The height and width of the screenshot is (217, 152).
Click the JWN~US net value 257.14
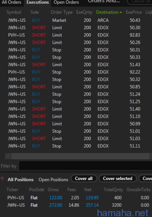tap(92, 205)
